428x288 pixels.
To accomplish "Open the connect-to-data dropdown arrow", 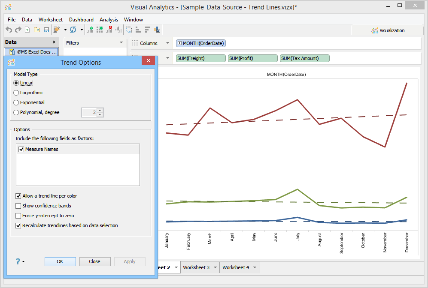I will click(65, 30).
